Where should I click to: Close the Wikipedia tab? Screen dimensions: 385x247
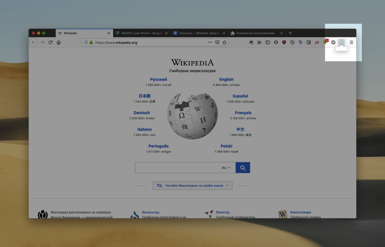pos(109,33)
